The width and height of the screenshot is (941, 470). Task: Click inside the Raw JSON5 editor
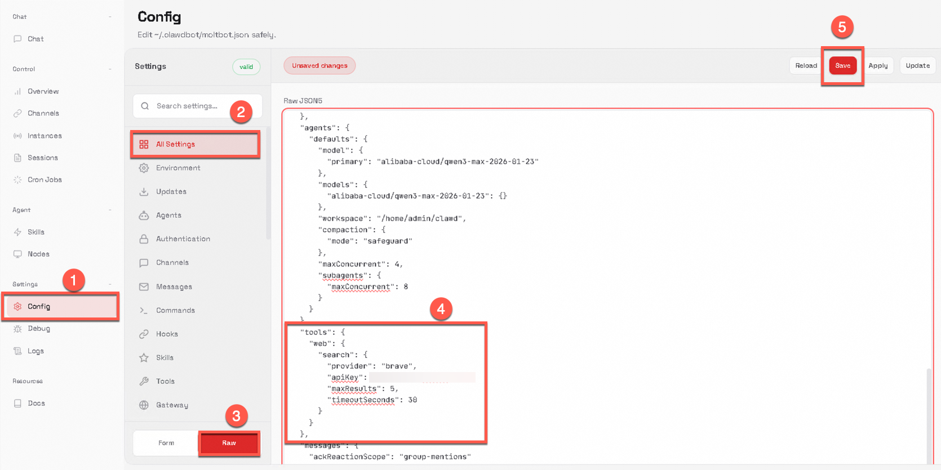[607, 287]
